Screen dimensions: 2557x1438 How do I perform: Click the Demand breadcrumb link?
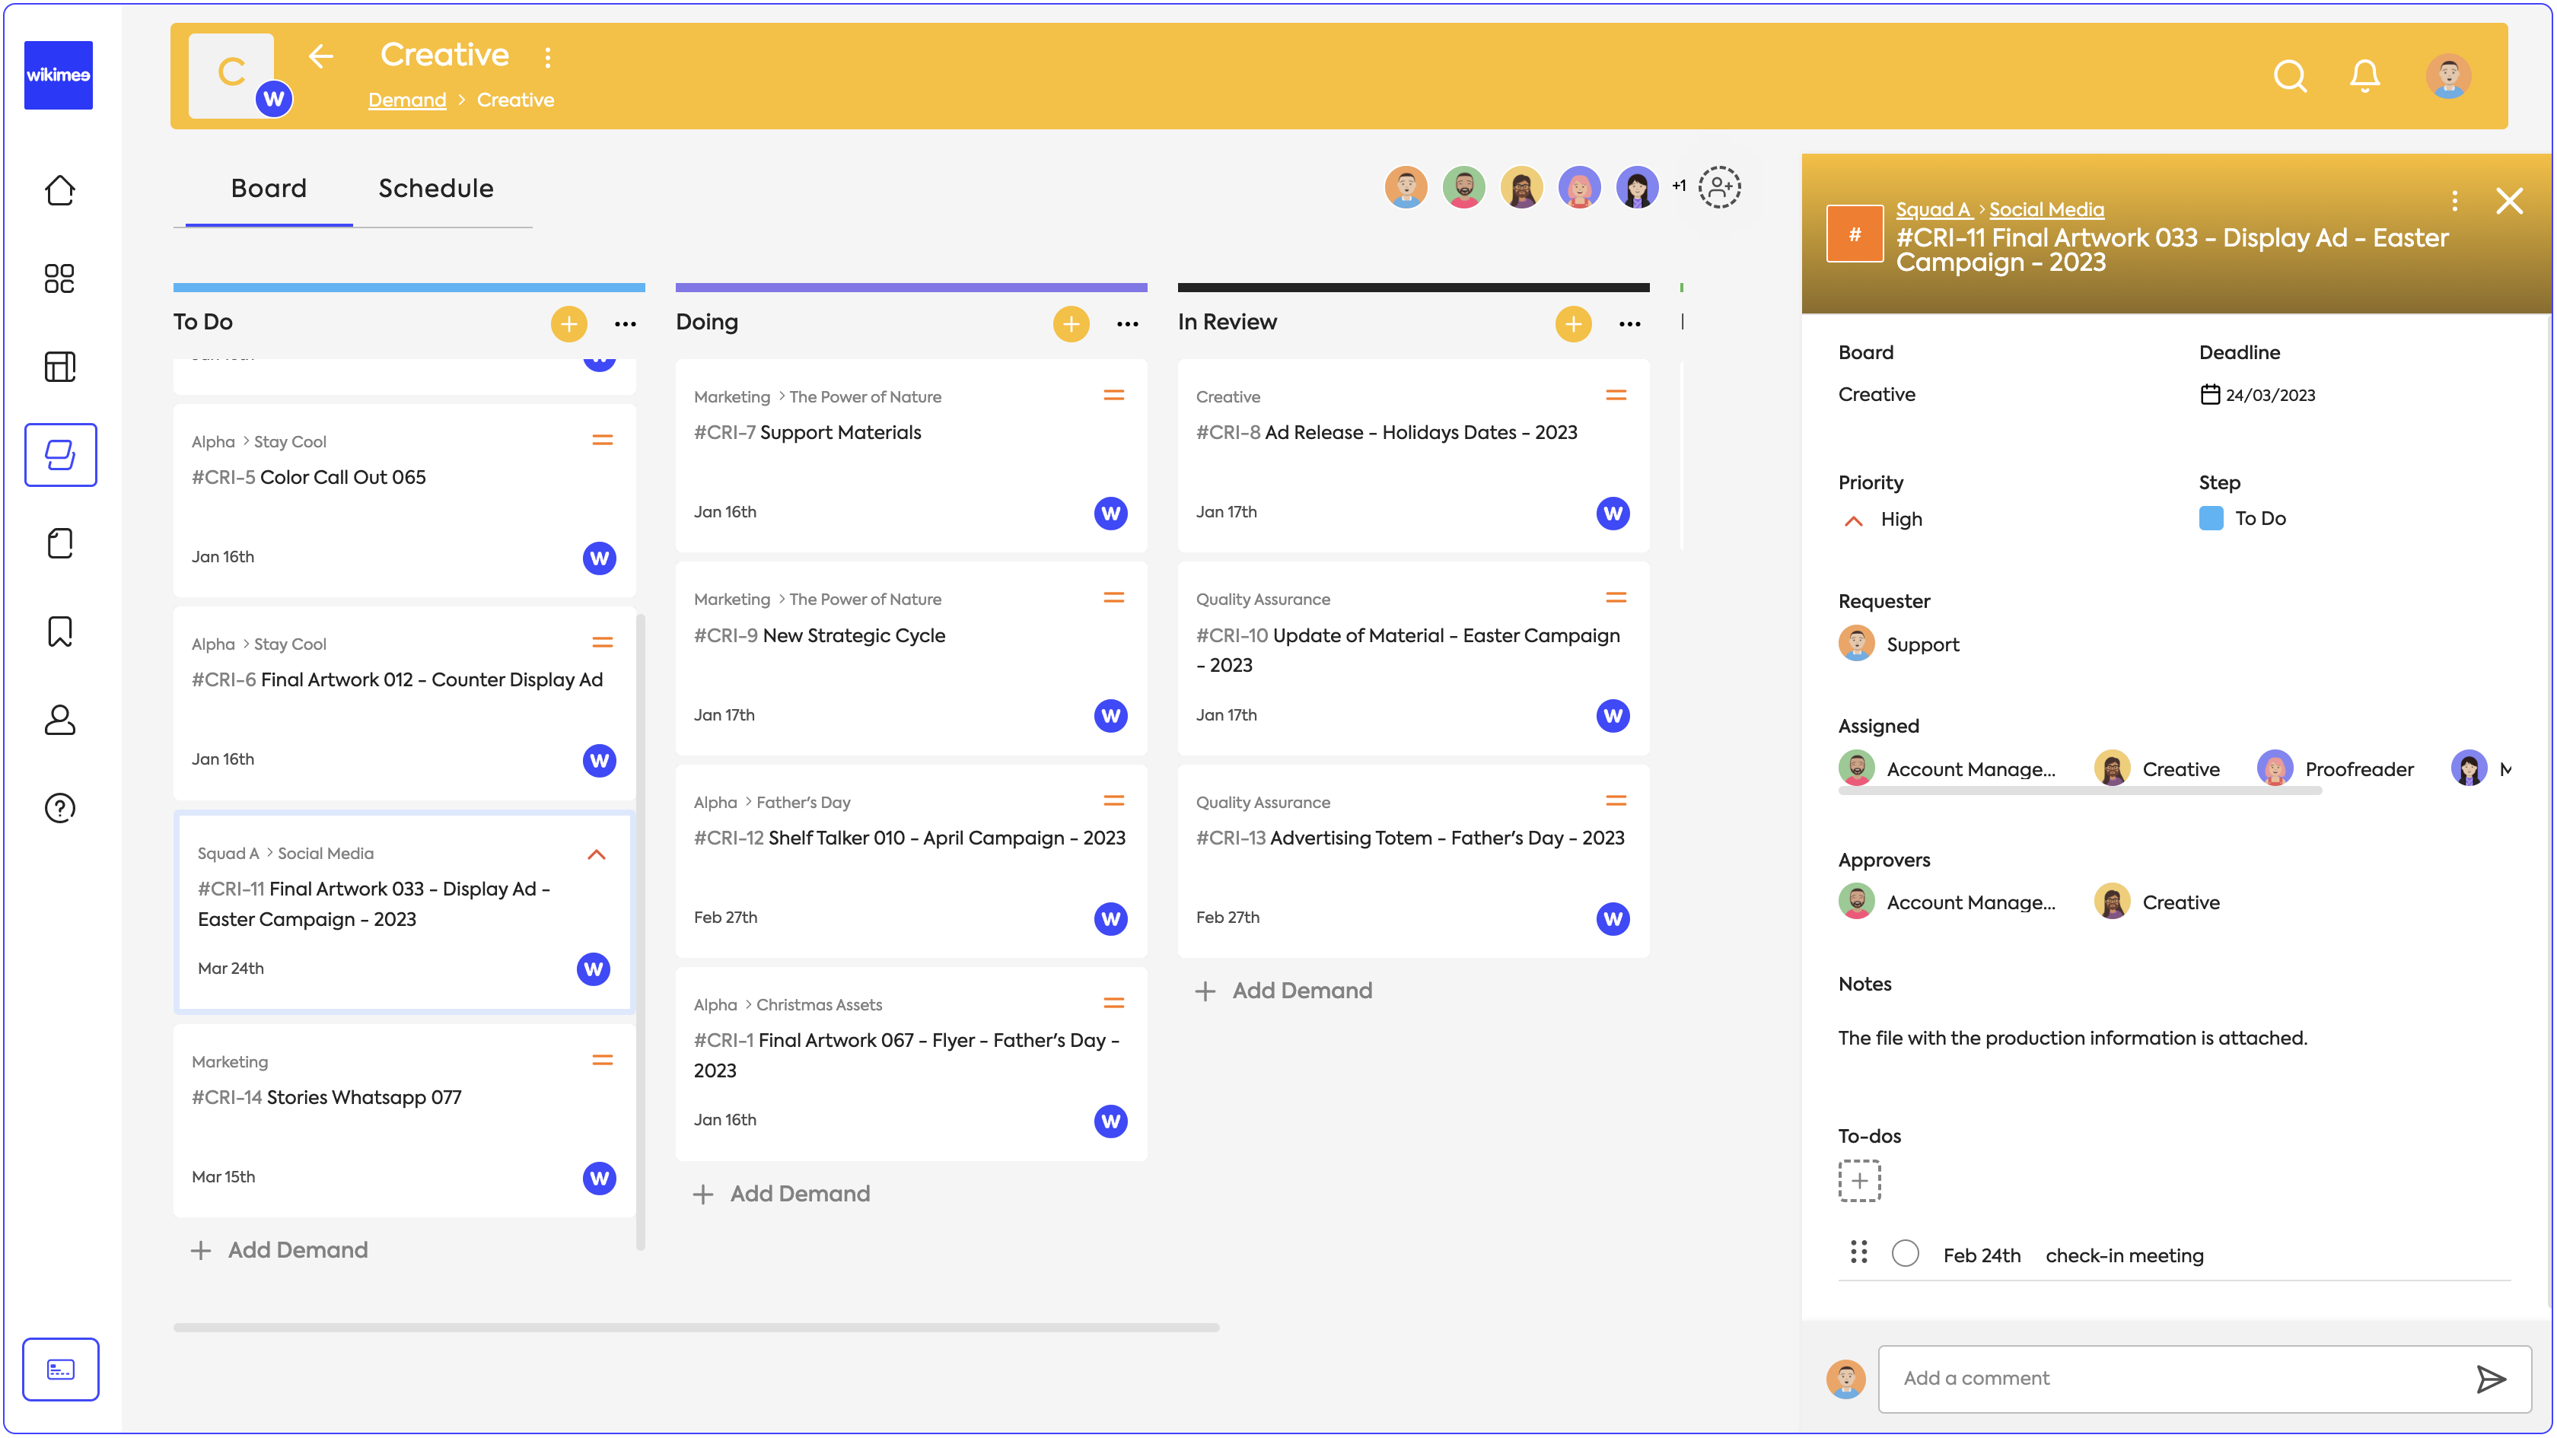(407, 100)
